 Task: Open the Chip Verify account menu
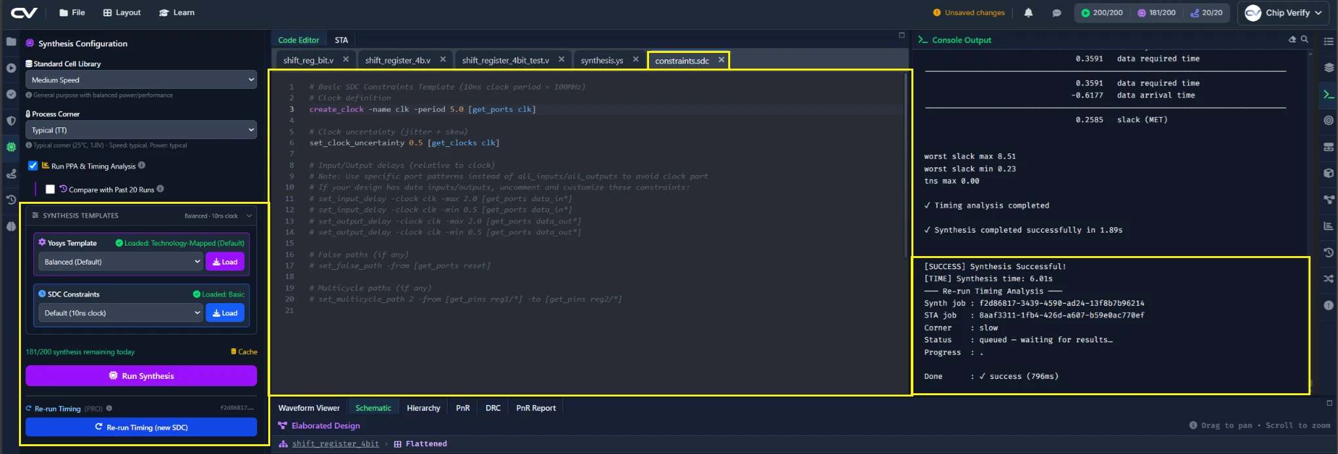(x=1283, y=12)
